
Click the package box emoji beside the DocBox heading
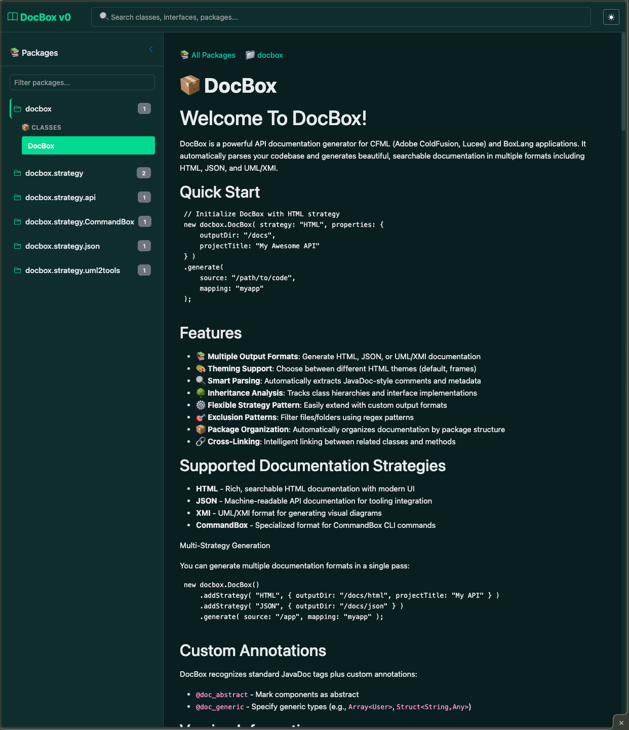point(189,86)
